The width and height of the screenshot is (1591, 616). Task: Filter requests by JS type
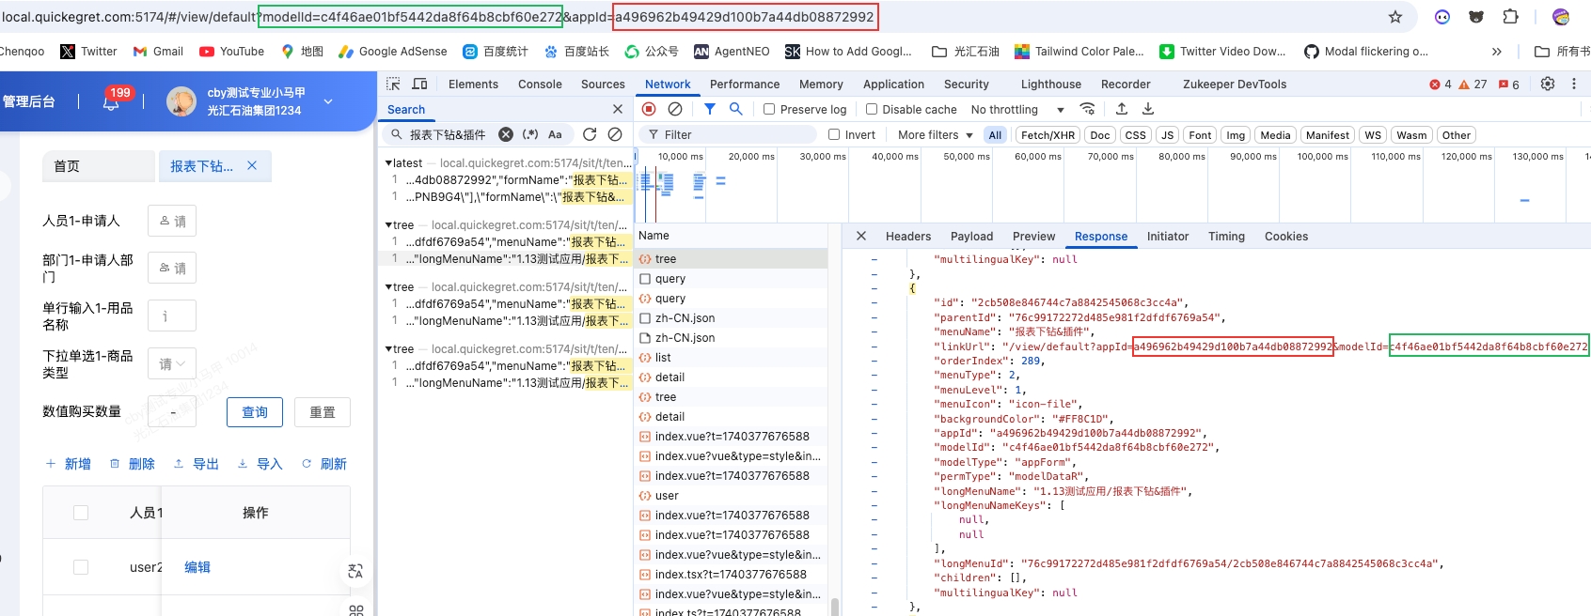pos(1167,135)
